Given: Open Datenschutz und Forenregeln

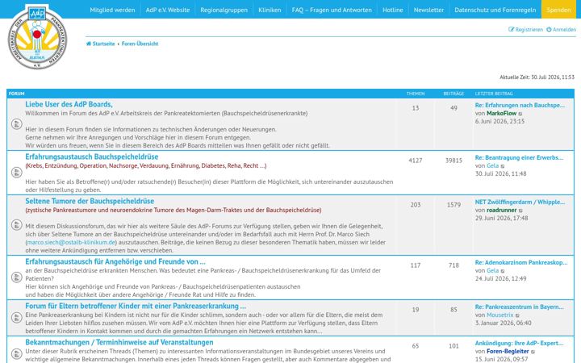Looking at the screenshot, I should coord(495,10).
